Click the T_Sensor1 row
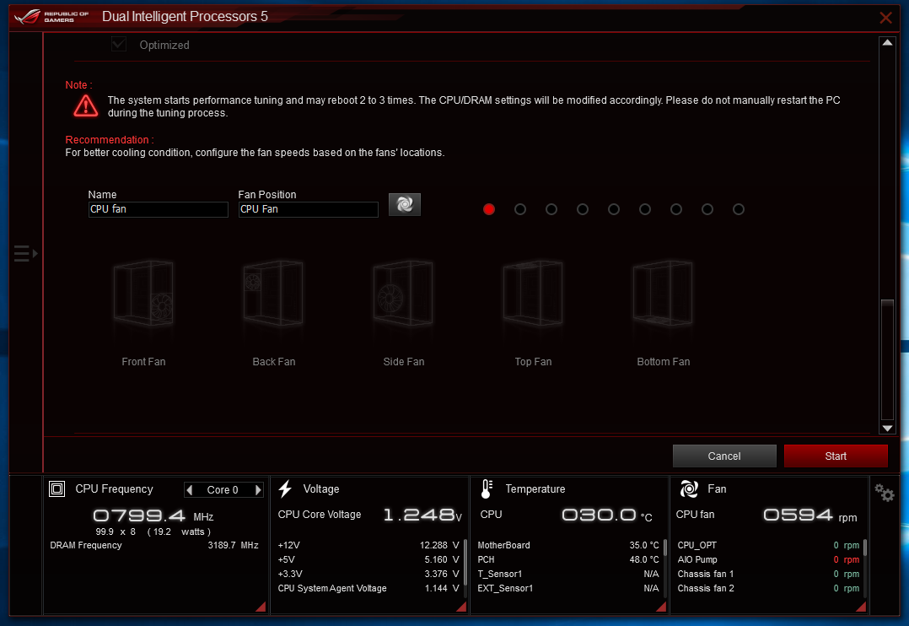This screenshot has height=626, width=909. (x=568, y=574)
